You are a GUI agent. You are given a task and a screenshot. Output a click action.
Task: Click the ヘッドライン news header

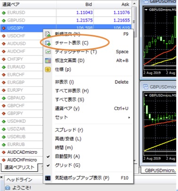(x=19, y=180)
